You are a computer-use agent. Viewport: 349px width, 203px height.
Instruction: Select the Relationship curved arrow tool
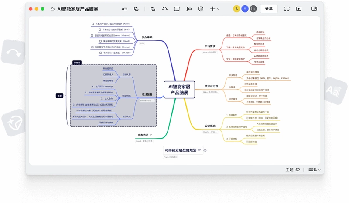pyautogui.click(x=165, y=9)
